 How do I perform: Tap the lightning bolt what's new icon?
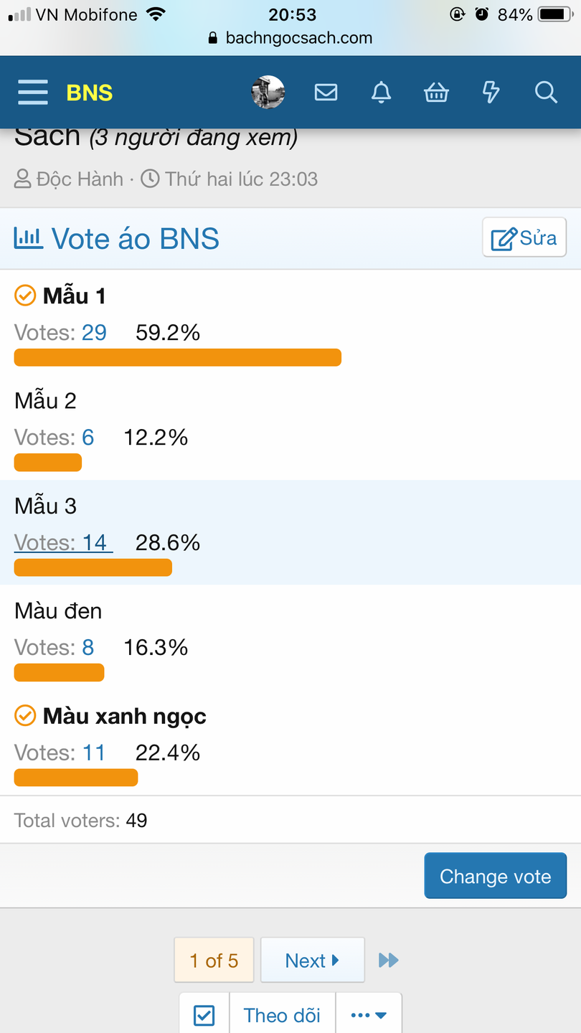[491, 93]
